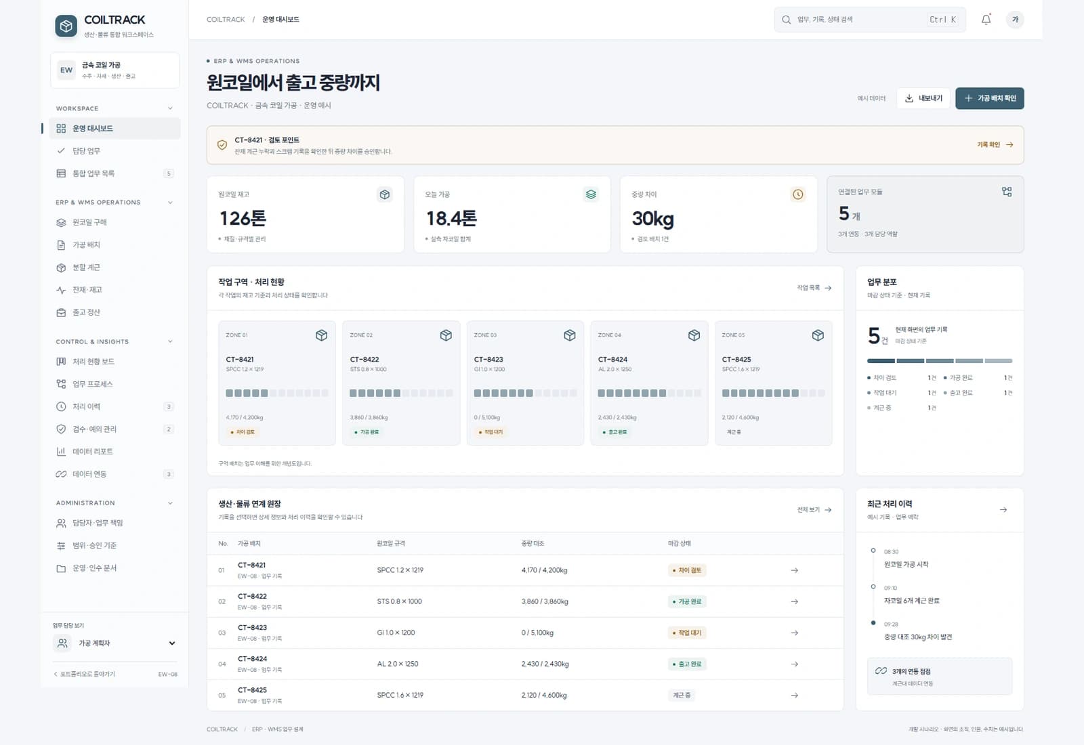Collapse the WORKSPACE sidebar section
Viewport: 1084px width, 745px height.
point(170,108)
